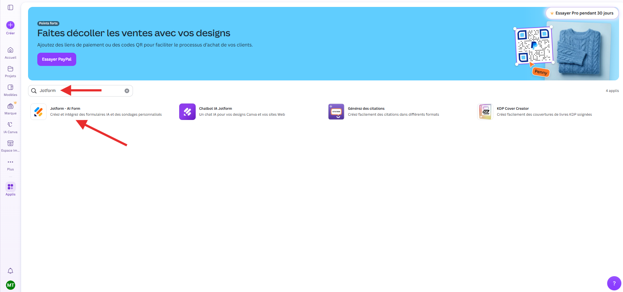
Task: Open the Générez des citations app icon
Action: [336, 112]
